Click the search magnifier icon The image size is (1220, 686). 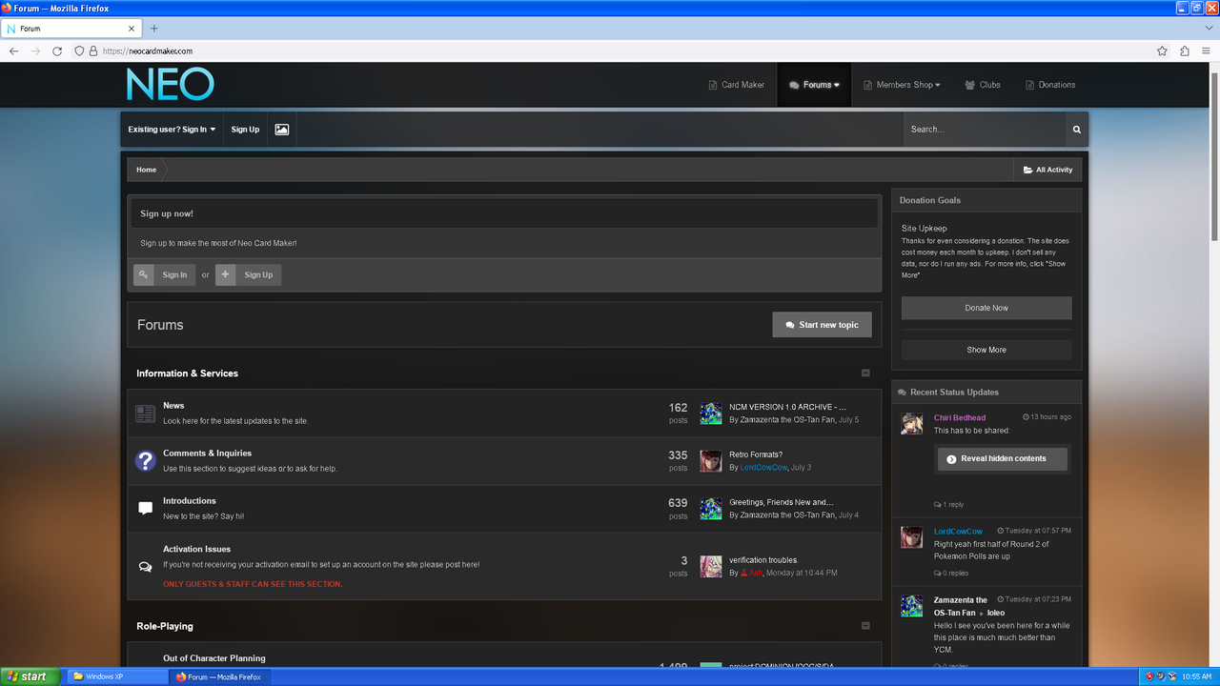[1076, 129]
